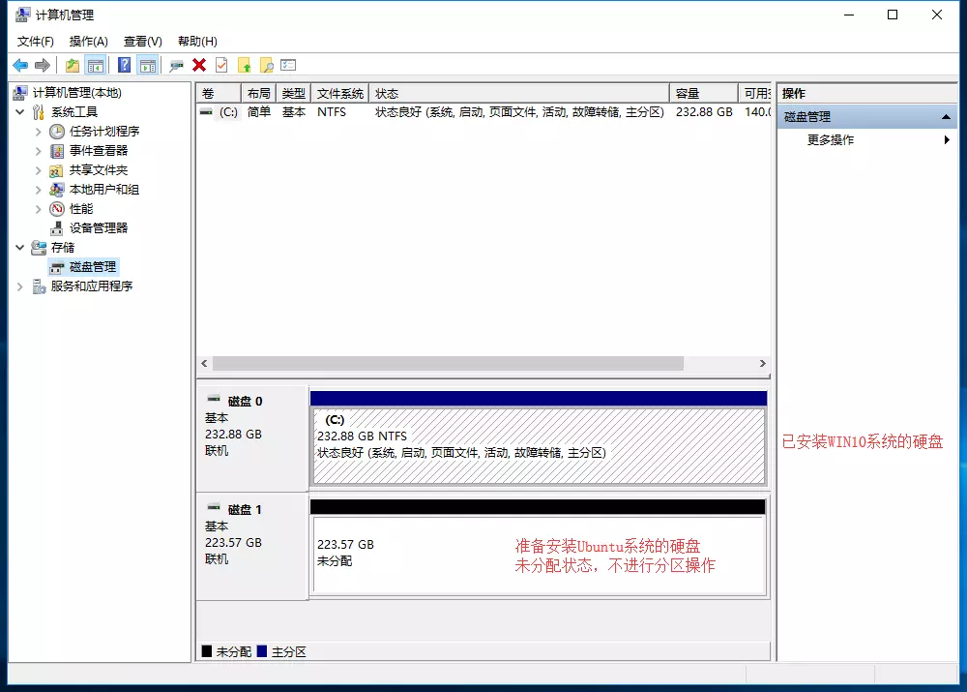Click the Computer Management title bar icon
The width and height of the screenshot is (967, 692).
[x=23, y=15]
